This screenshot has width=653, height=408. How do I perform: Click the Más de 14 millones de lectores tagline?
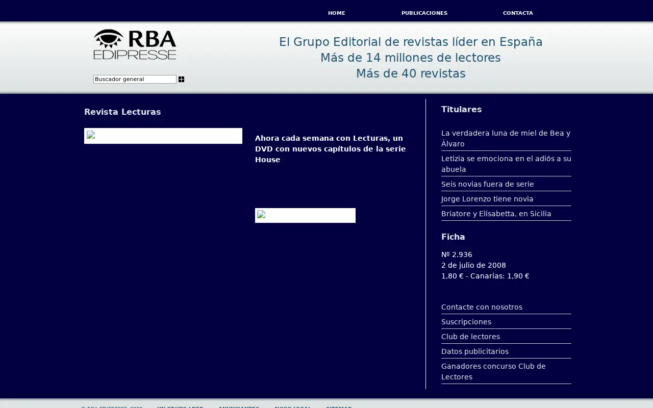[x=411, y=58]
